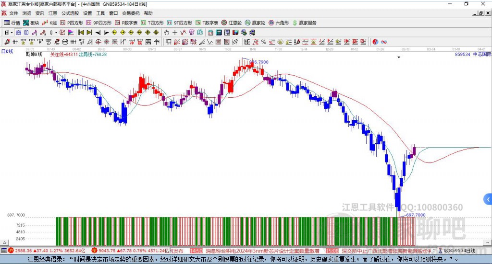Viewport: 492px width, 264px height.
Task: Click the small black dropdown triangle on chart
Action: point(399,57)
